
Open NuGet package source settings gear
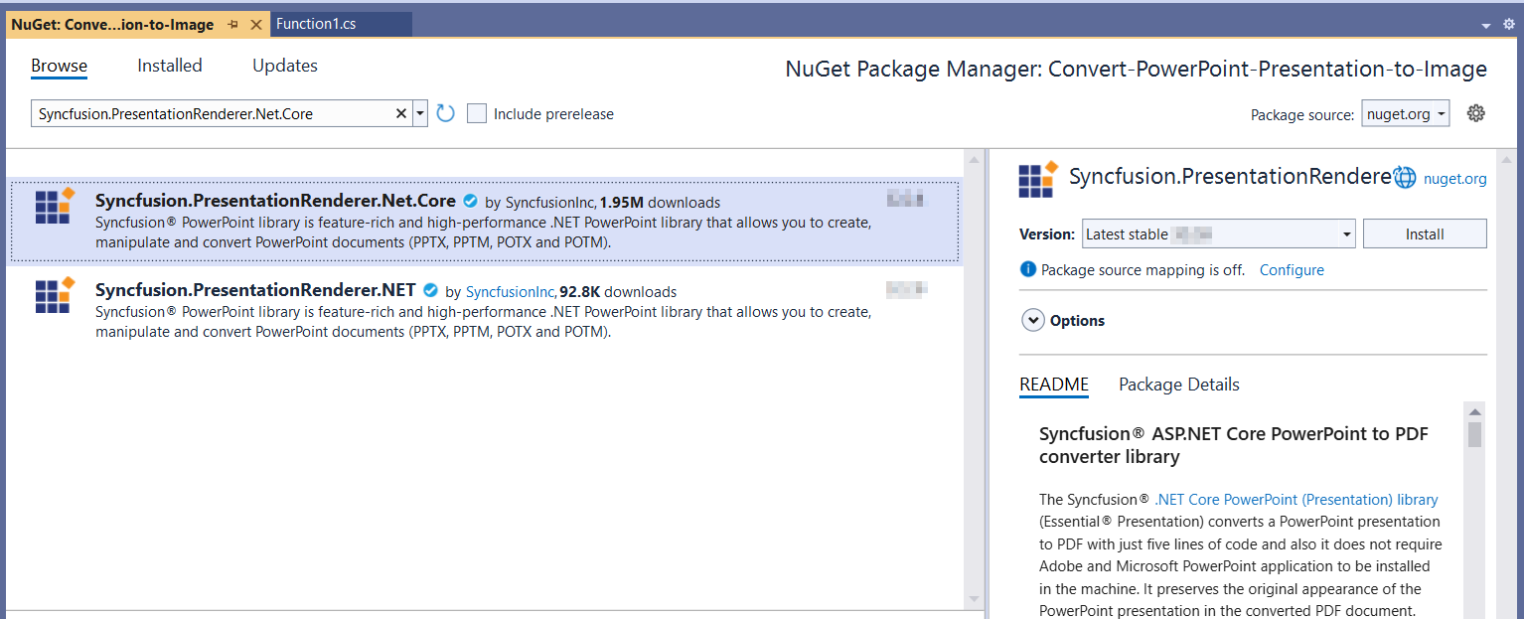[x=1476, y=113]
